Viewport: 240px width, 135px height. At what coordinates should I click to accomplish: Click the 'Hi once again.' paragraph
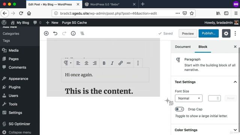(x=105, y=75)
